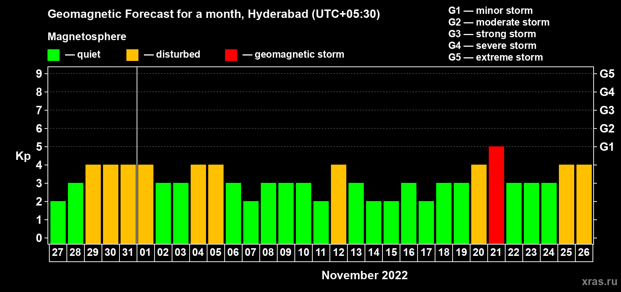Click the Kp value 3 axis label
The height and width of the screenshot is (292, 621).
[39, 183]
